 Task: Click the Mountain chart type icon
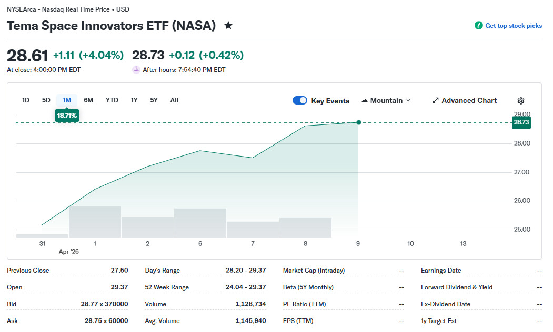point(365,100)
